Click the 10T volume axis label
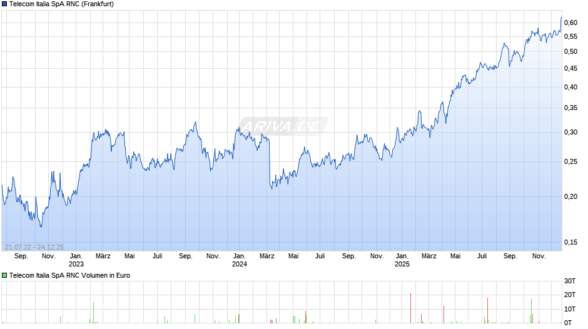The width and height of the screenshot is (588, 329). [x=570, y=309]
